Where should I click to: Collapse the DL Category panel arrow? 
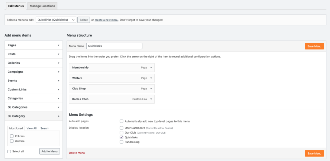(59, 116)
